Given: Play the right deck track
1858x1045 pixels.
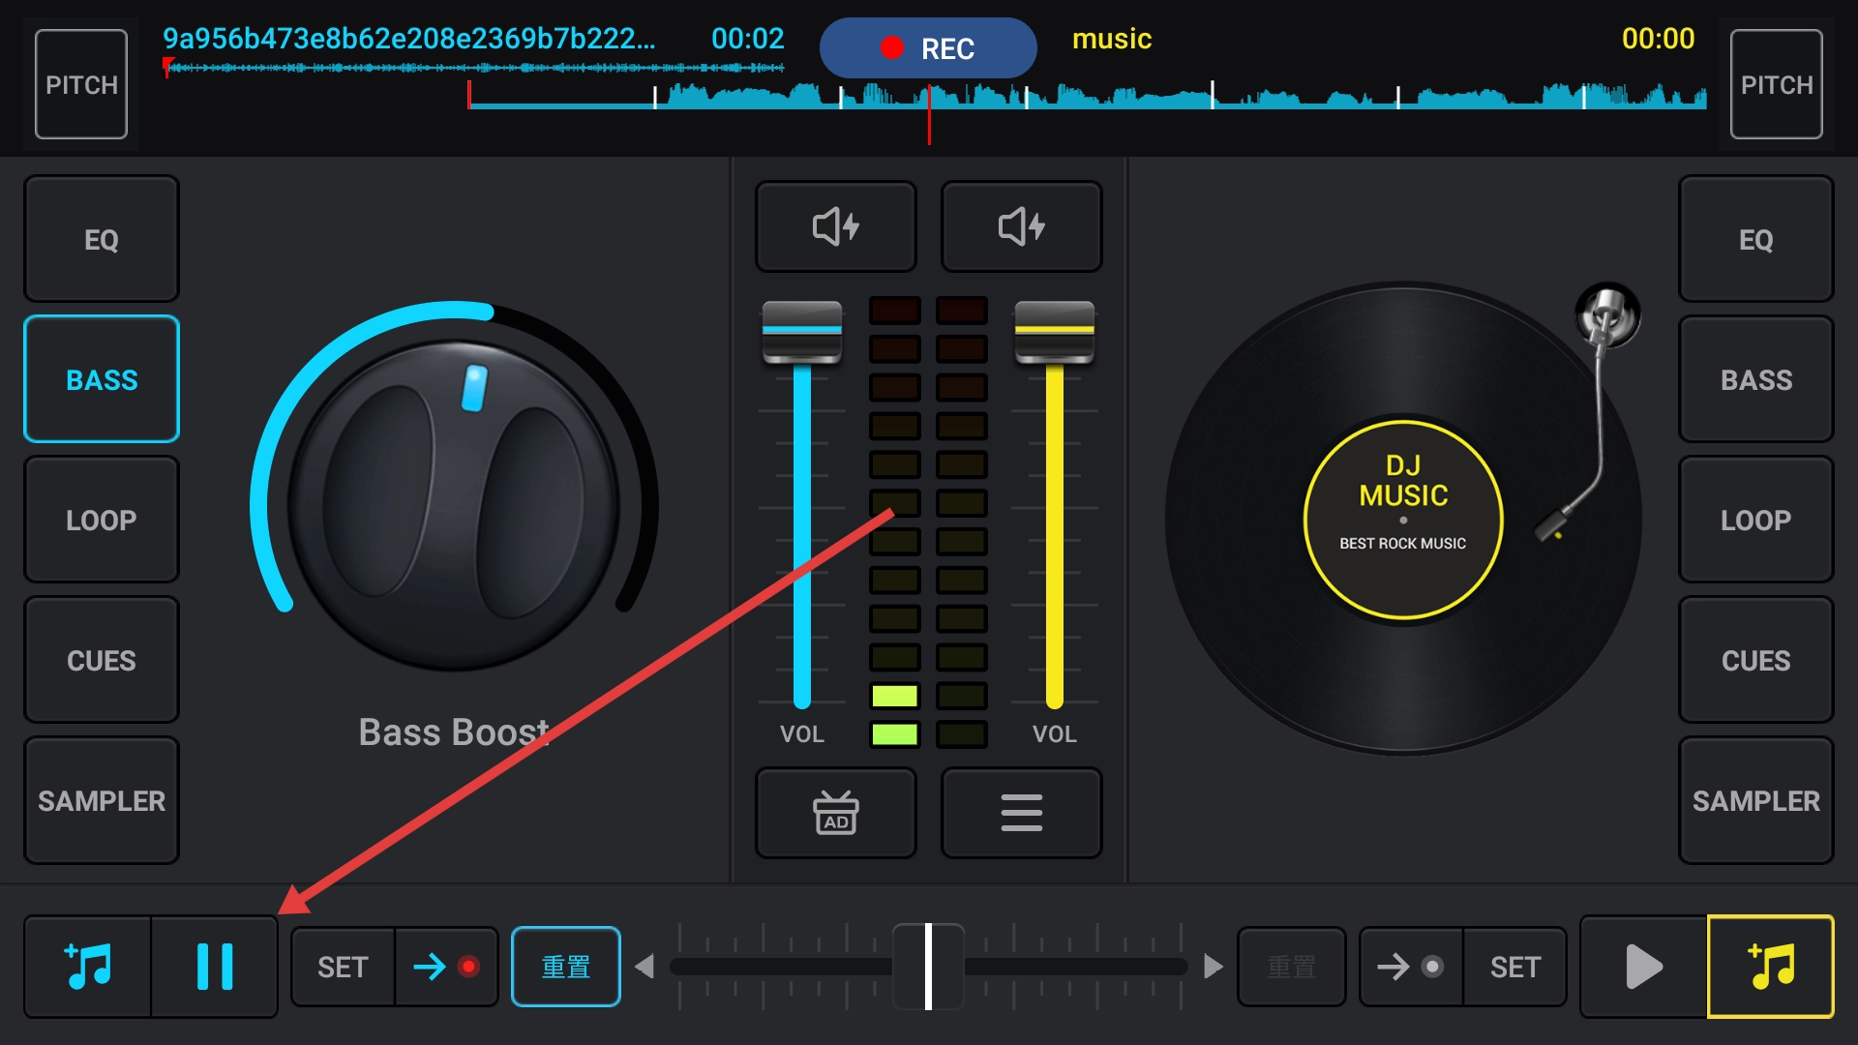Looking at the screenshot, I should point(1643,967).
